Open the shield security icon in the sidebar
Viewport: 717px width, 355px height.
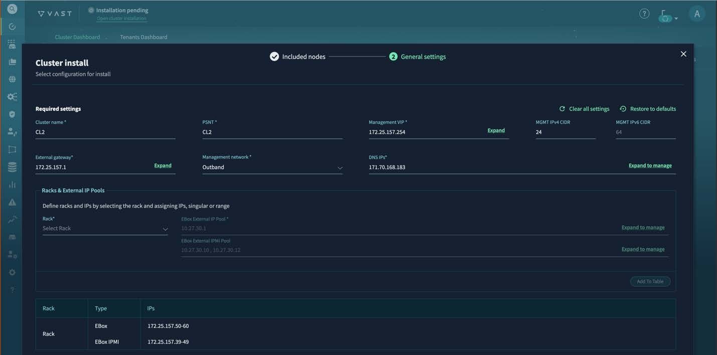click(12, 114)
